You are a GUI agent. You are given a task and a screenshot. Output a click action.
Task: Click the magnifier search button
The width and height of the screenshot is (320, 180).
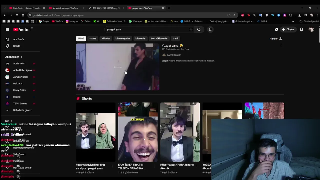point(199,29)
